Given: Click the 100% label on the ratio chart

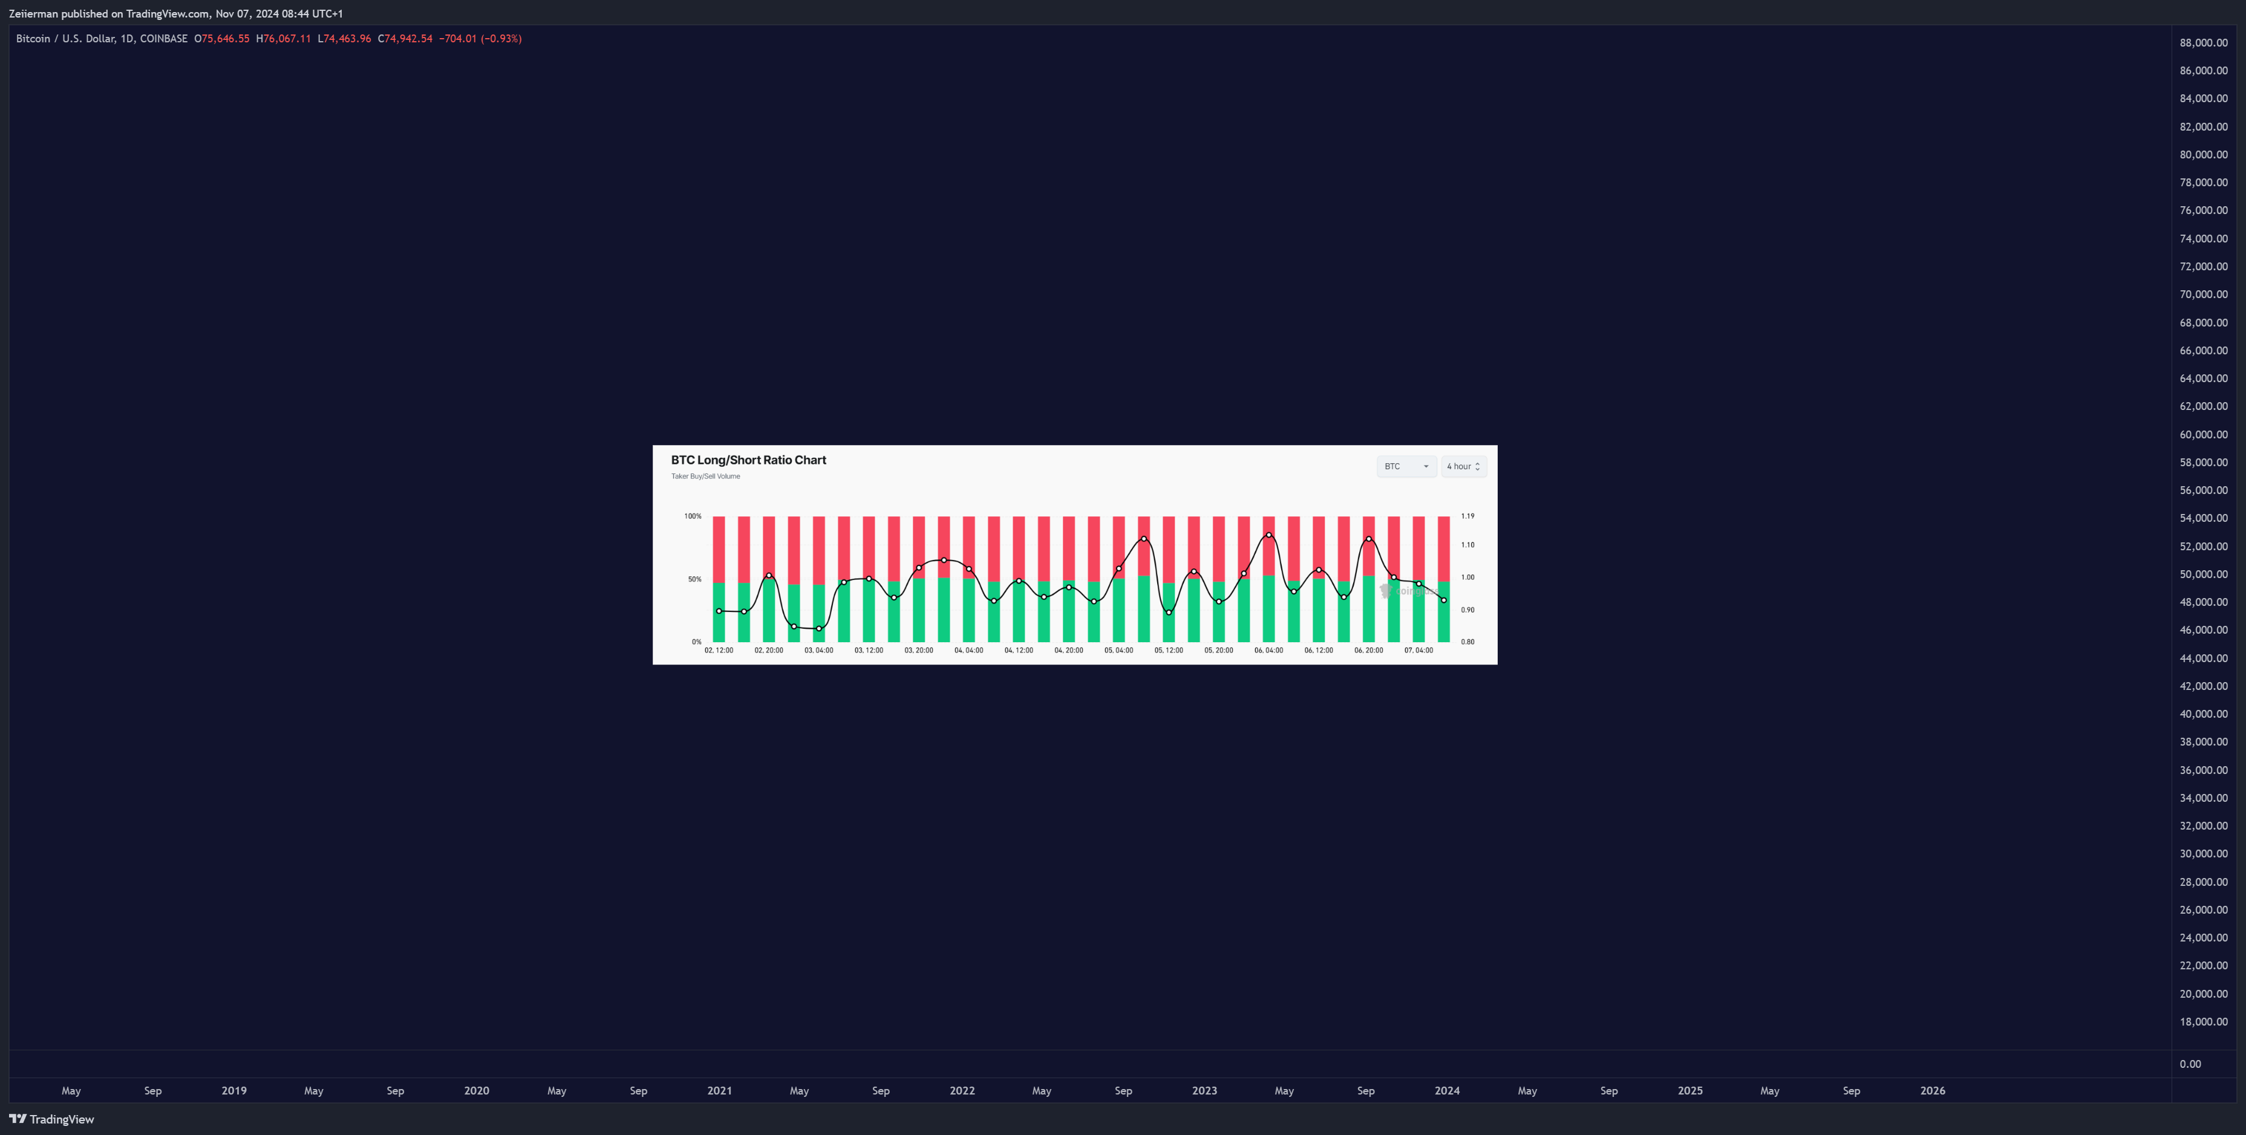Looking at the screenshot, I should (692, 516).
